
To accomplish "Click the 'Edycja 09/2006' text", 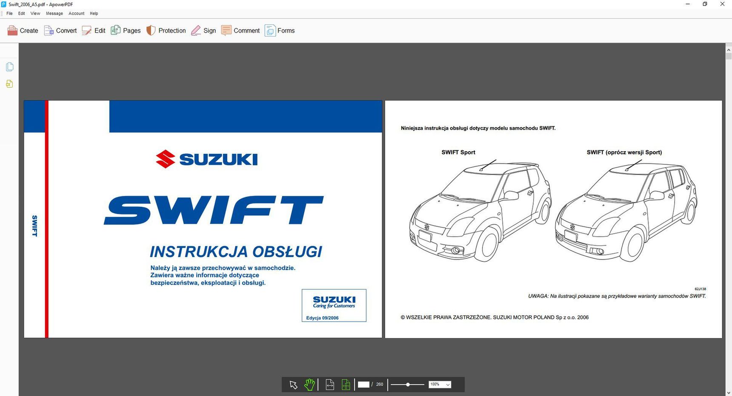I will pos(322,318).
